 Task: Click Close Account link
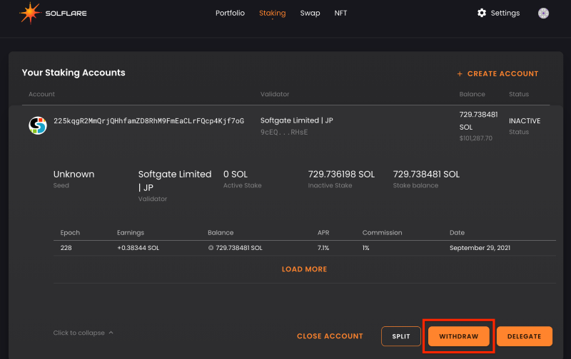tap(330, 336)
